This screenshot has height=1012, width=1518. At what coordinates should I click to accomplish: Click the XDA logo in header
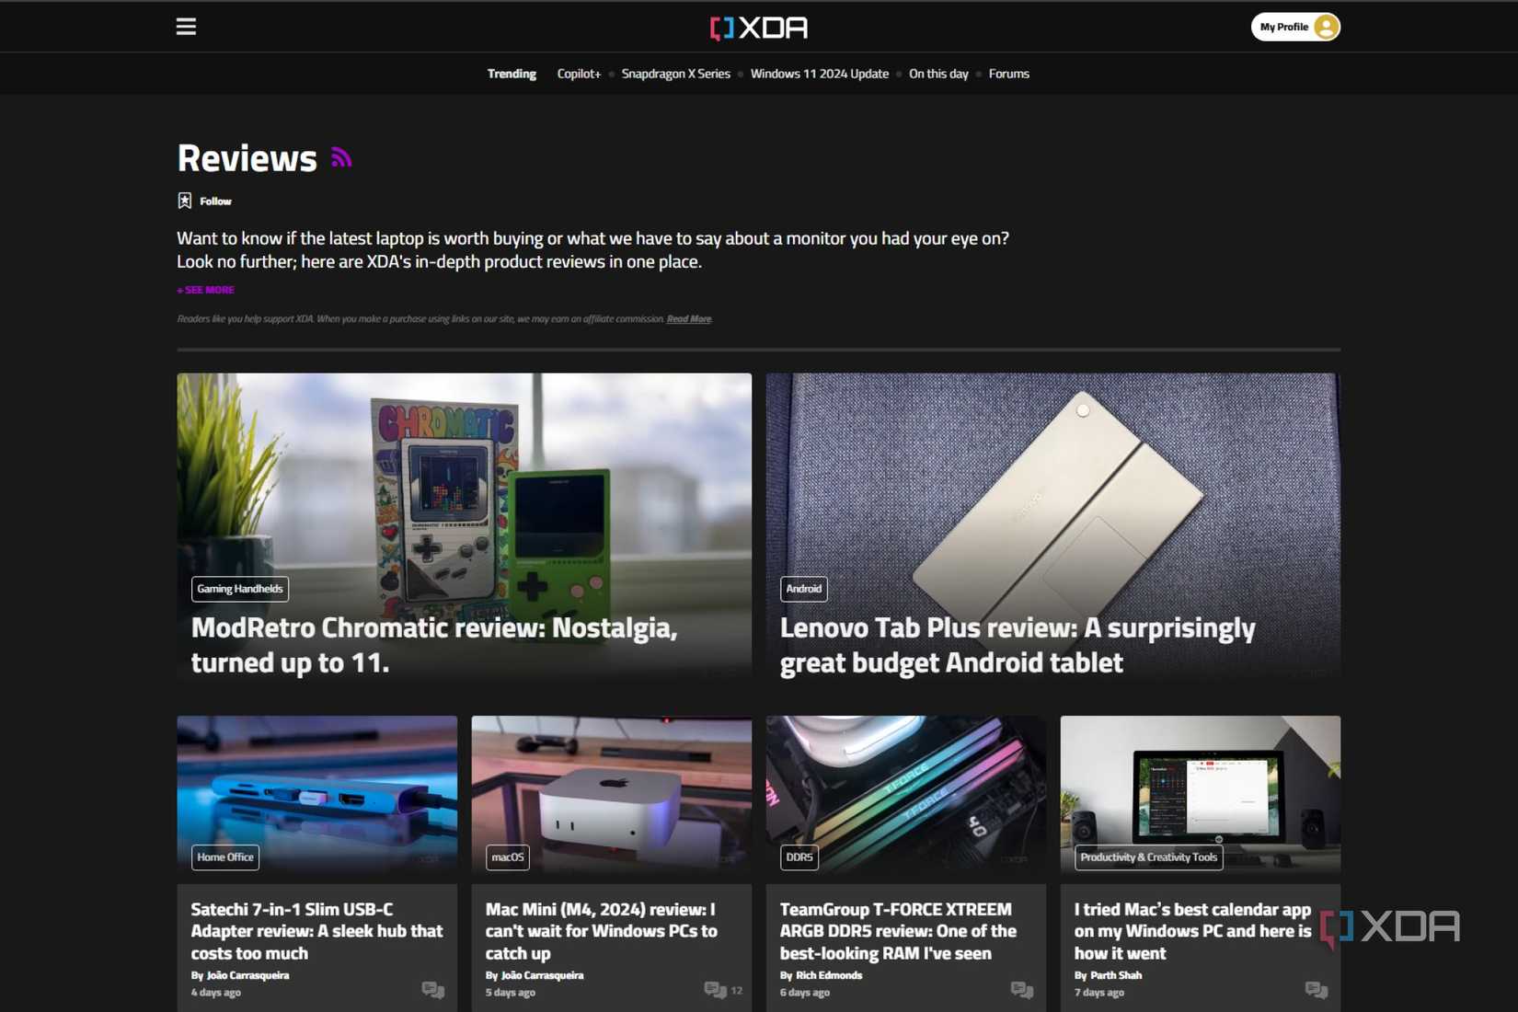[759, 28]
